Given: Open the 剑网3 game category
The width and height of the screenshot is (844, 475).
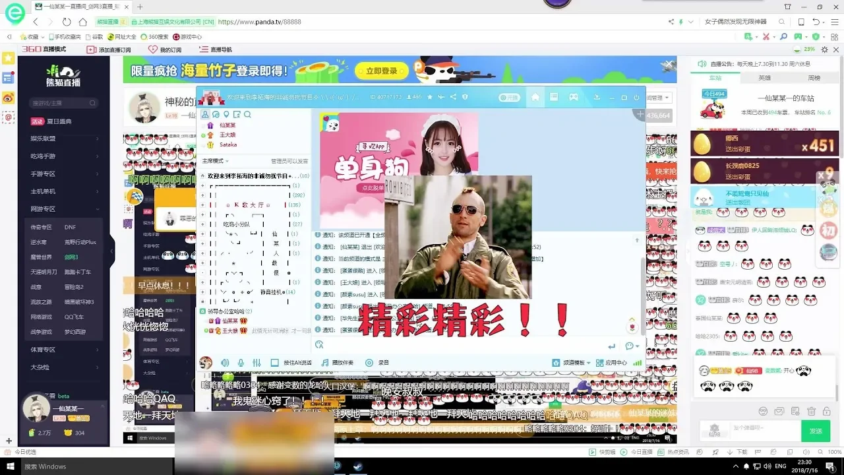Looking at the screenshot, I should pos(71,257).
